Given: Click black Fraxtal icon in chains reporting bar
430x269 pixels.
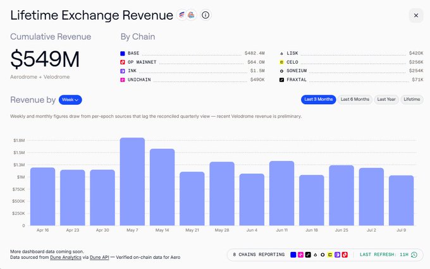Looking at the screenshot, I should [x=308, y=254].
